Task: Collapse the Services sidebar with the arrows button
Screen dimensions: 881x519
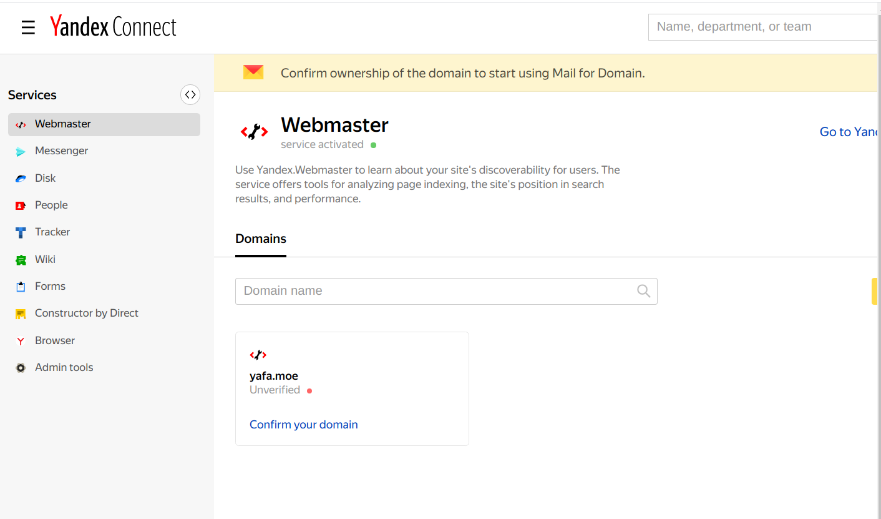Action: click(x=190, y=95)
